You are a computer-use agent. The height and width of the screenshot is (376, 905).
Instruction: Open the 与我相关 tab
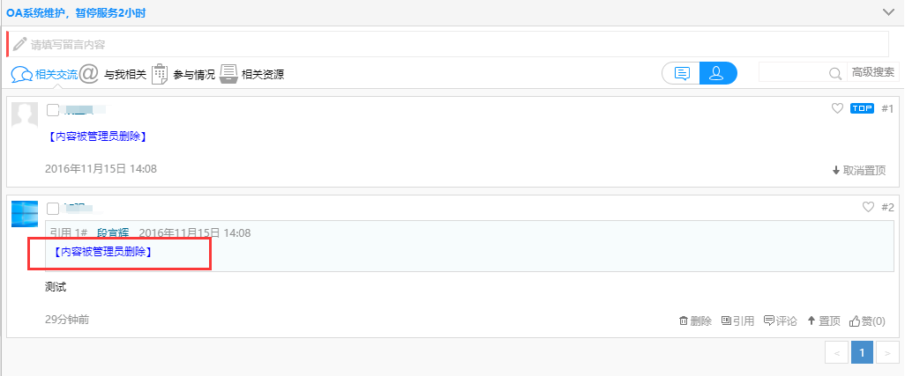point(114,75)
